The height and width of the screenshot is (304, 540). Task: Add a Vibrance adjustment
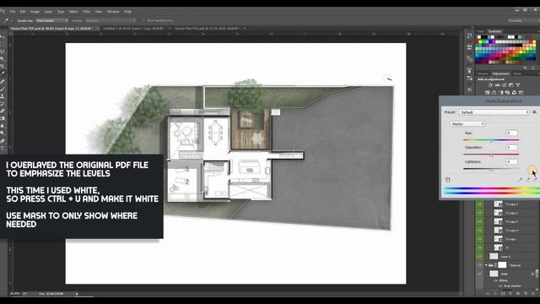click(517, 85)
